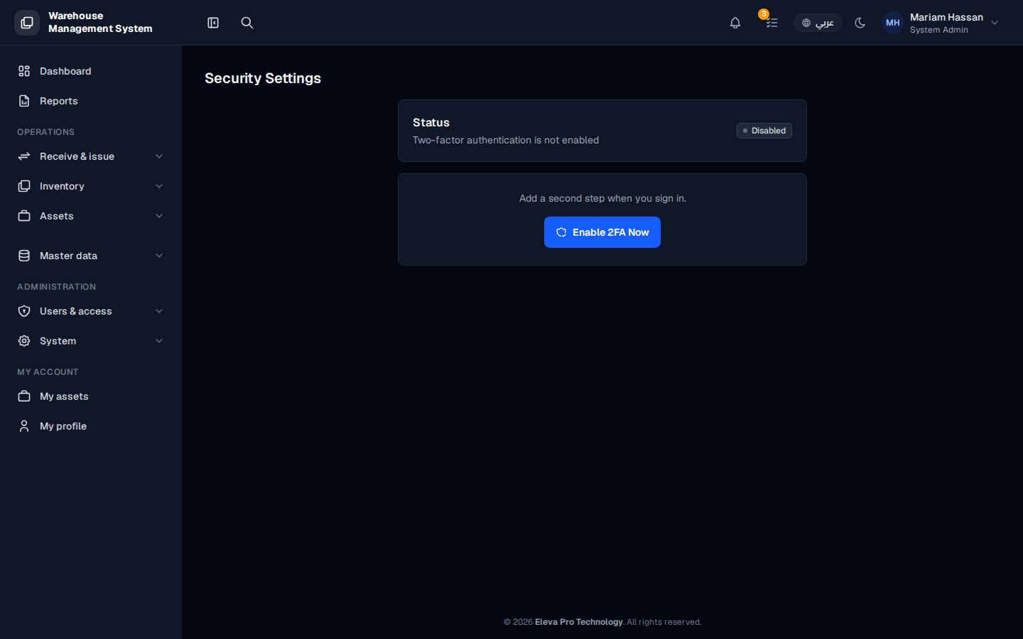Click the Users & access shield icon
This screenshot has width=1023, height=639.
pyautogui.click(x=24, y=311)
